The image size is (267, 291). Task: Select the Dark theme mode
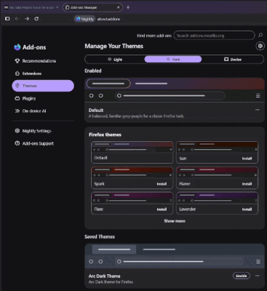click(173, 60)
